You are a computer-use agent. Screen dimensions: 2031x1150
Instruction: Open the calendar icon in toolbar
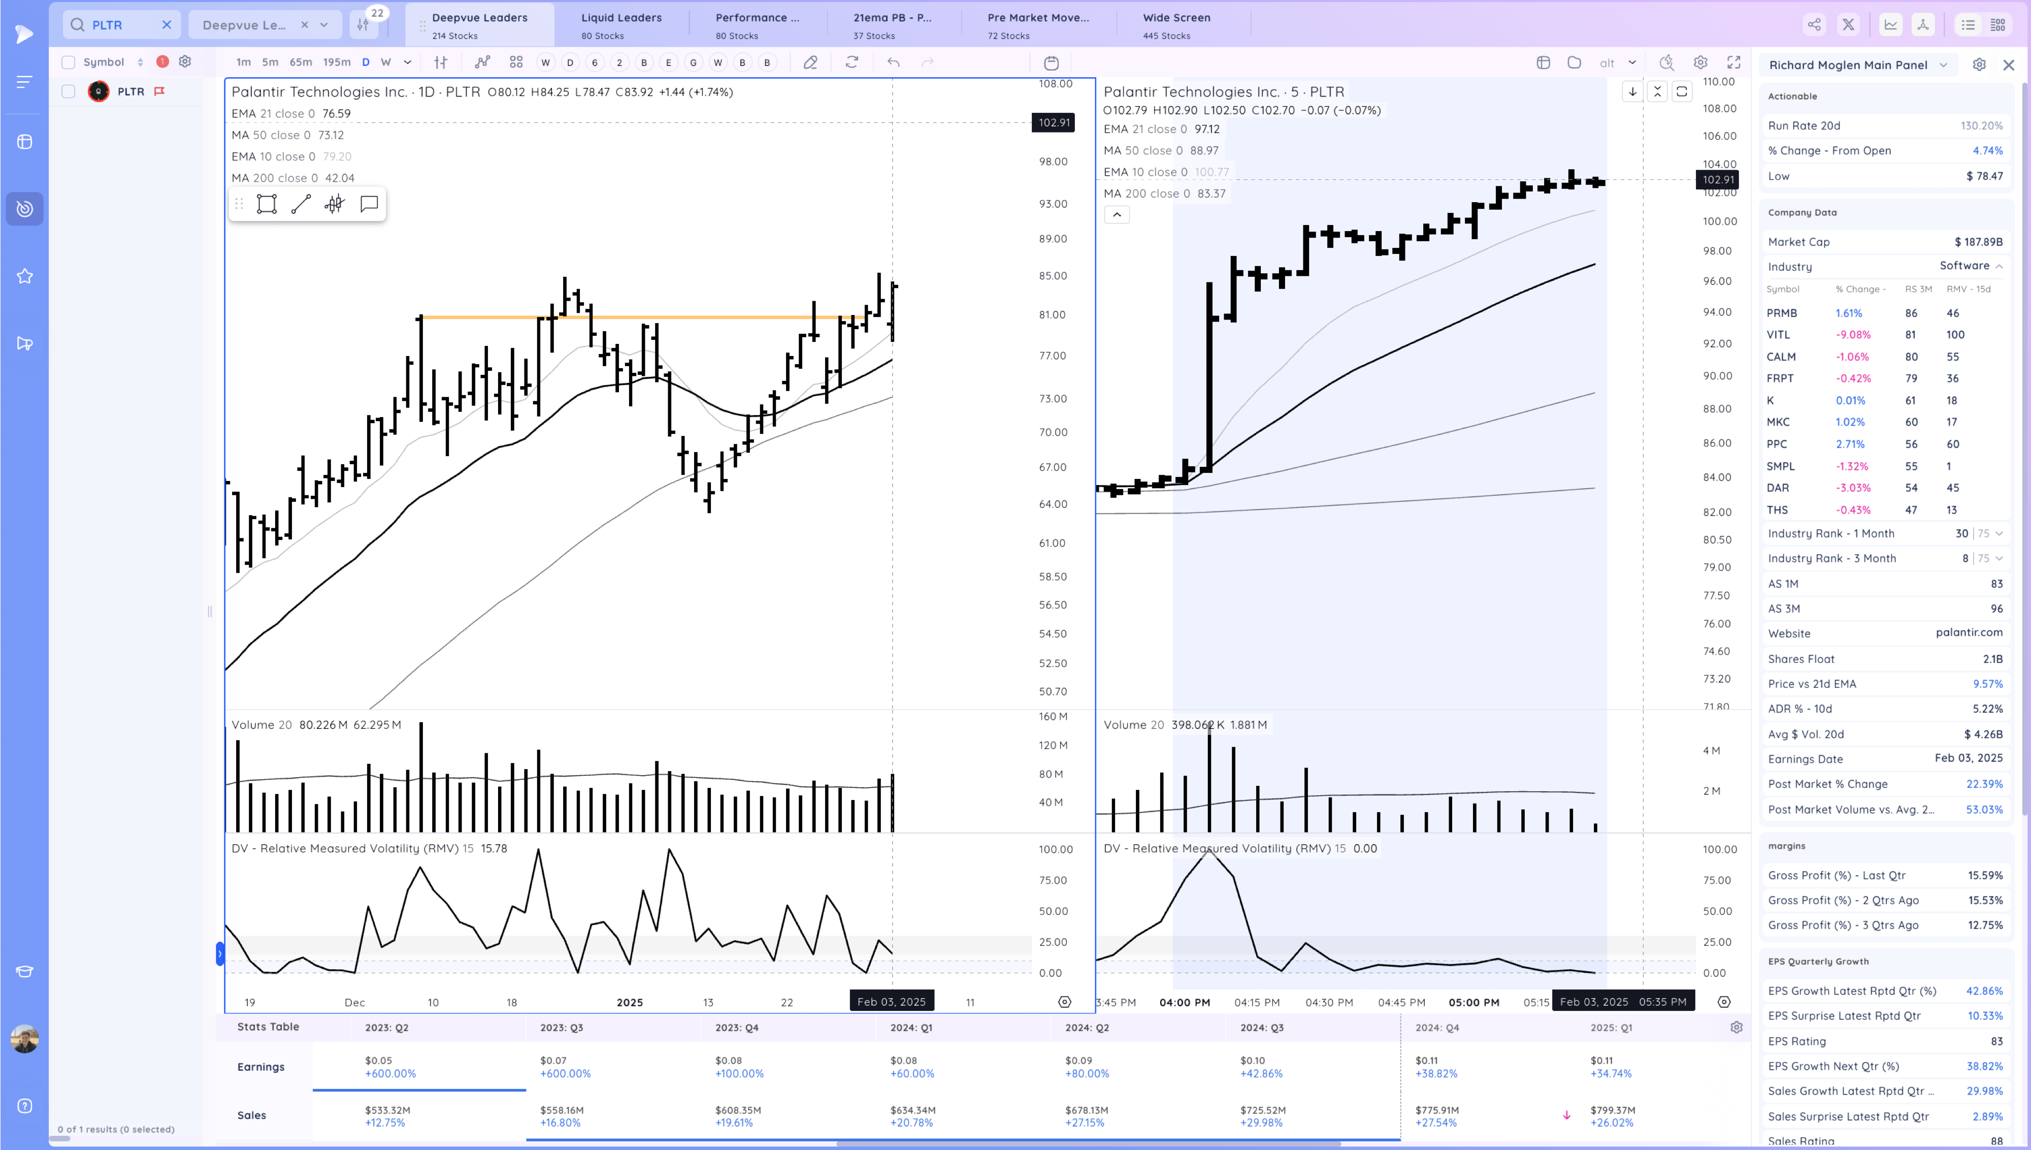(x=1052, y=63)
